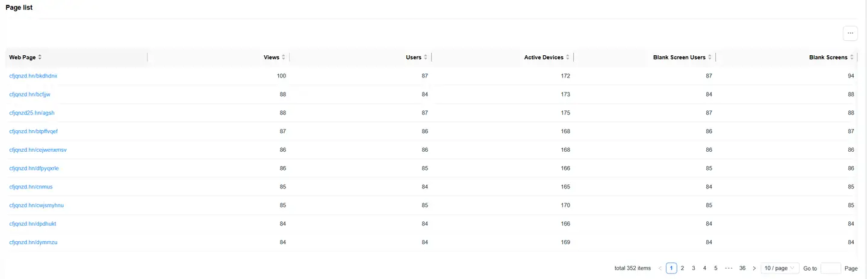The height and width of the screenshot is (279, 867).
Task: Click the Go to page input field
Action: click(x=830, y=268)
